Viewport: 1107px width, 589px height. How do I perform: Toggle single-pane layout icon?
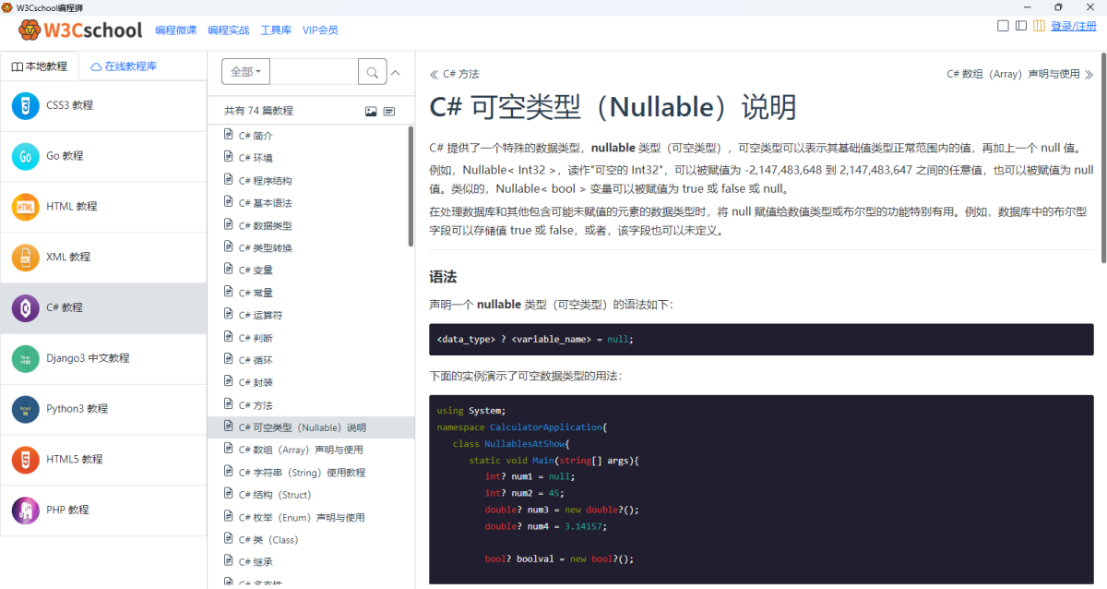coord(1003,26)
